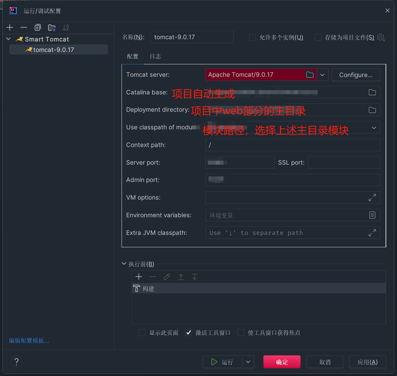Click the hammer icon of 构建 task
Viewport: 397px width, 376px height.
(x=137, y=288)
